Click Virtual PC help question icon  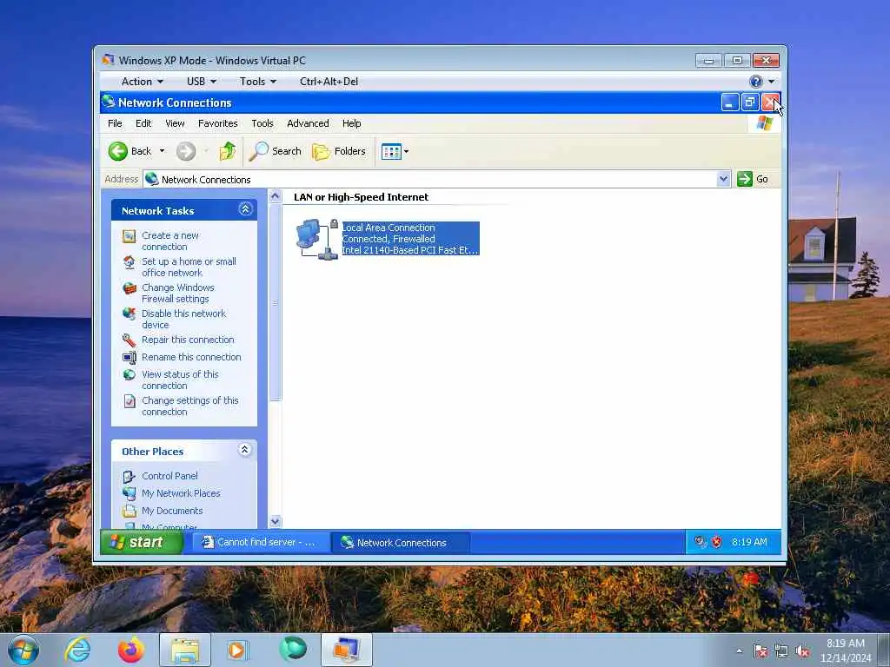pyautogui.click(x=755, y=82)
